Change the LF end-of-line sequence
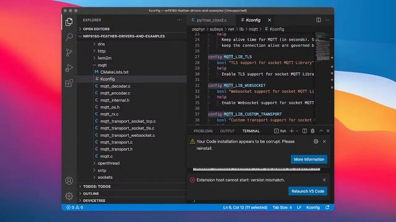This screenshot has width=396, height=222. point(299,207)
